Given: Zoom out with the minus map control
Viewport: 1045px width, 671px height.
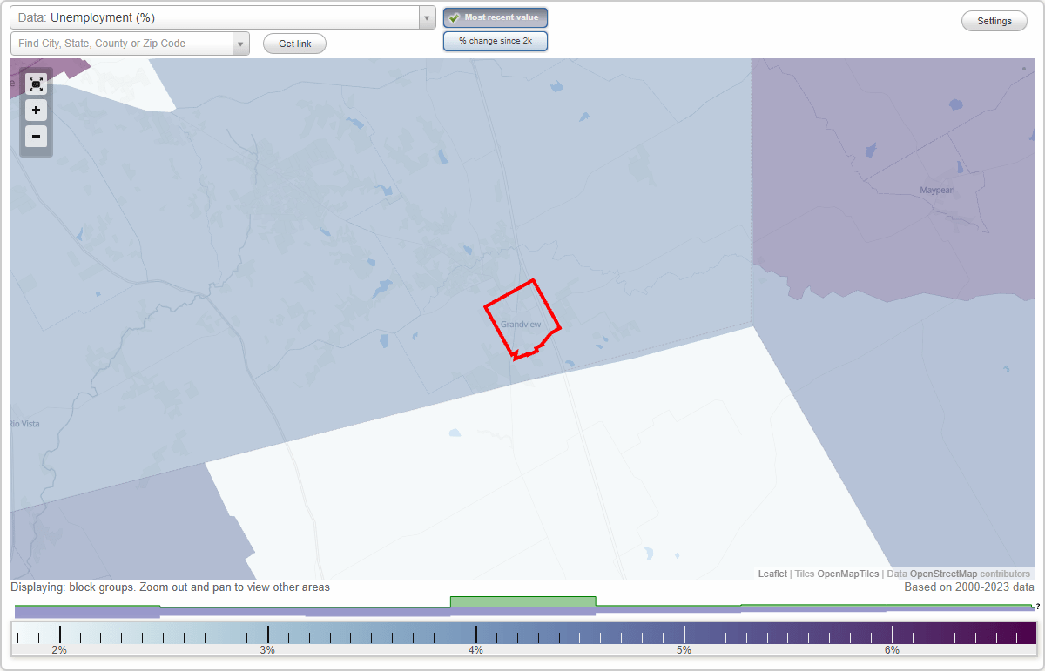Looking at the screenshot, I should [x=36, y=137].
